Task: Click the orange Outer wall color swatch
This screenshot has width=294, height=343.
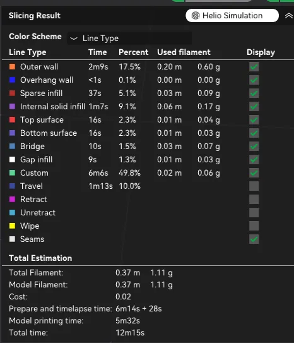Action: (x=12, y=66)
